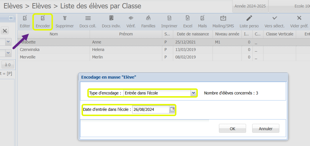Collapse the left side panel

tap(11, 18)
